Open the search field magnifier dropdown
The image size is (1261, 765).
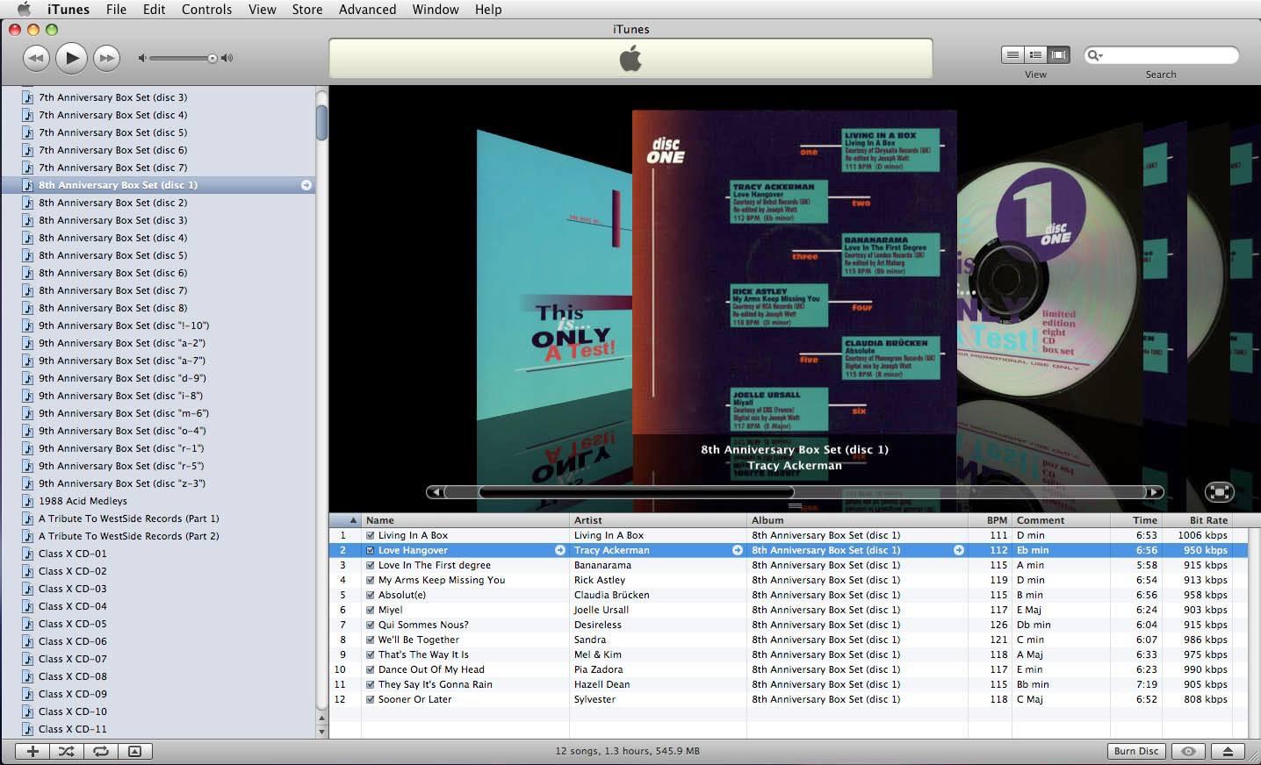click(1095, 55)
